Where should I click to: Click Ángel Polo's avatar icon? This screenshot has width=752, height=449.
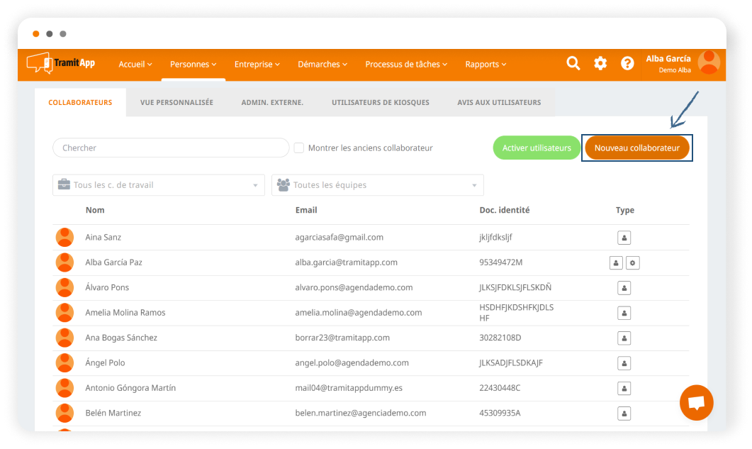[x=64, y=363]
